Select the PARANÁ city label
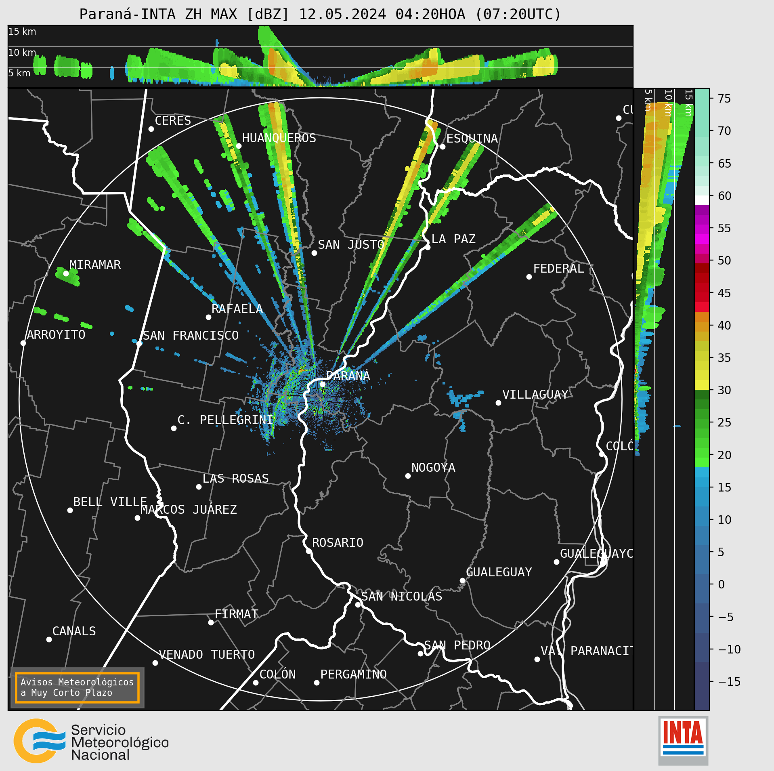This screenshot has height=771, width=774. pyautogui.click(x=348, y=376)
